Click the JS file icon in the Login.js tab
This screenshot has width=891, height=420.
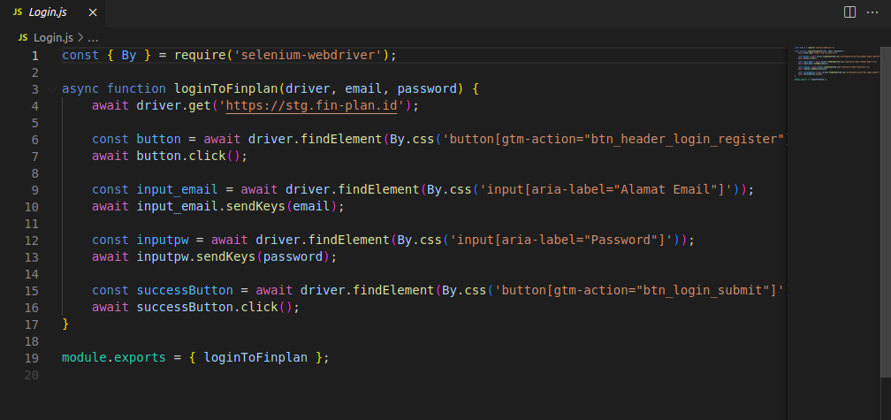(x=18, y=12)
